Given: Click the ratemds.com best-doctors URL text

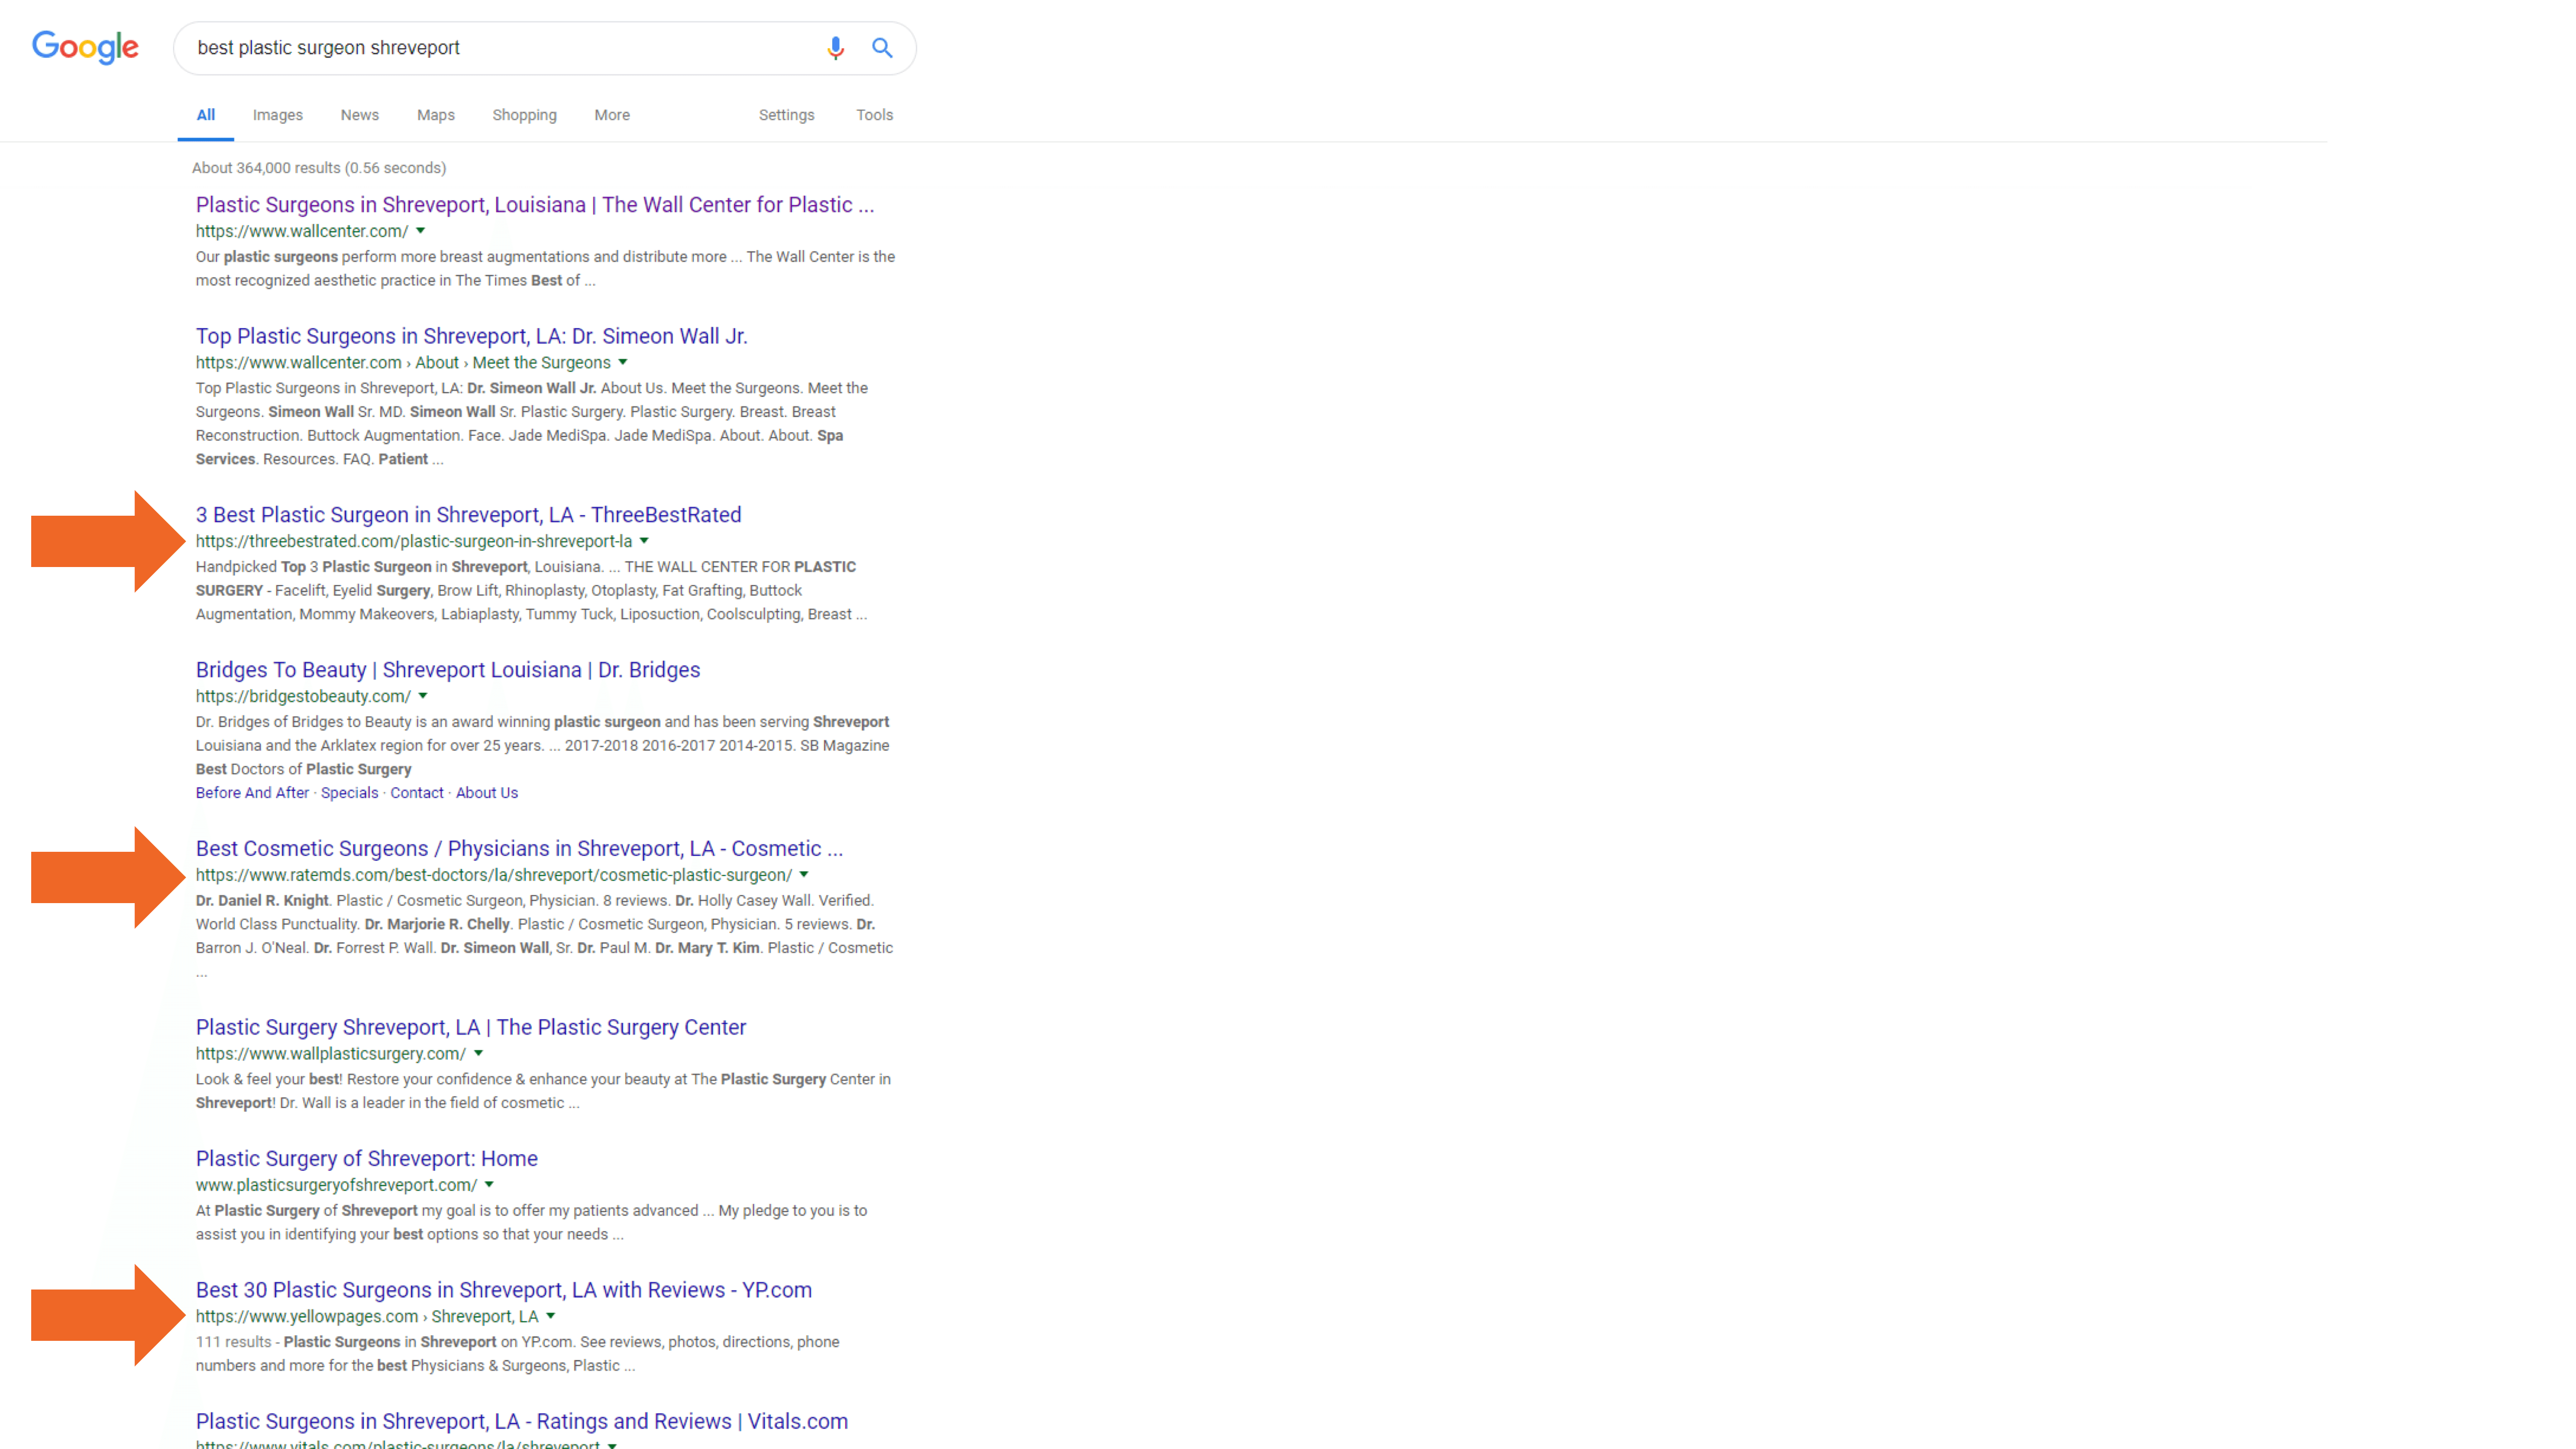Looking at the screenshot, I should pyautogui.click(x=494, y=875).
